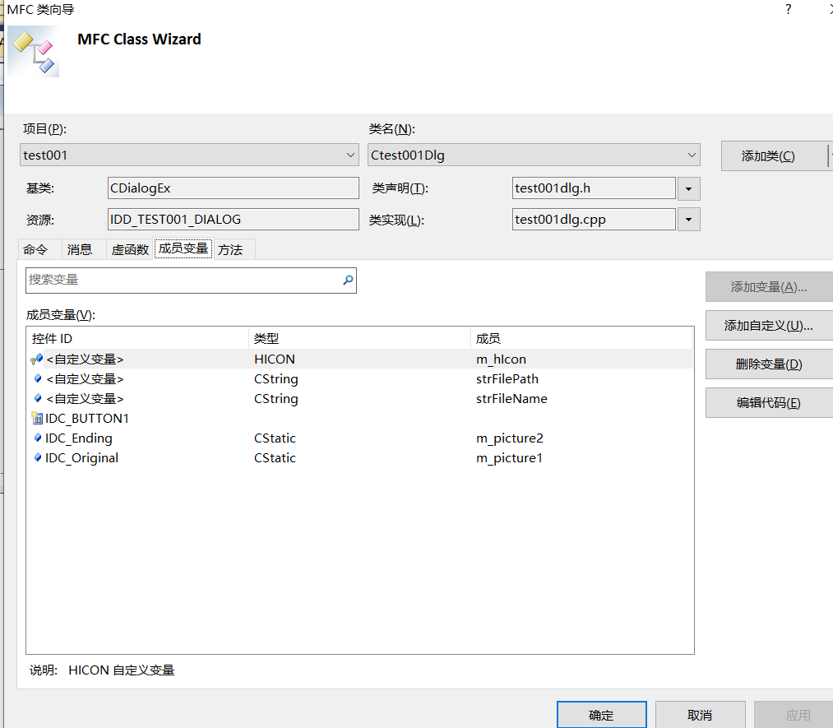The image size is (833, 728).
Task: Expand the test001dlg.h class declaration arrow
Action: pyautogui.click(x=688, y=188)
